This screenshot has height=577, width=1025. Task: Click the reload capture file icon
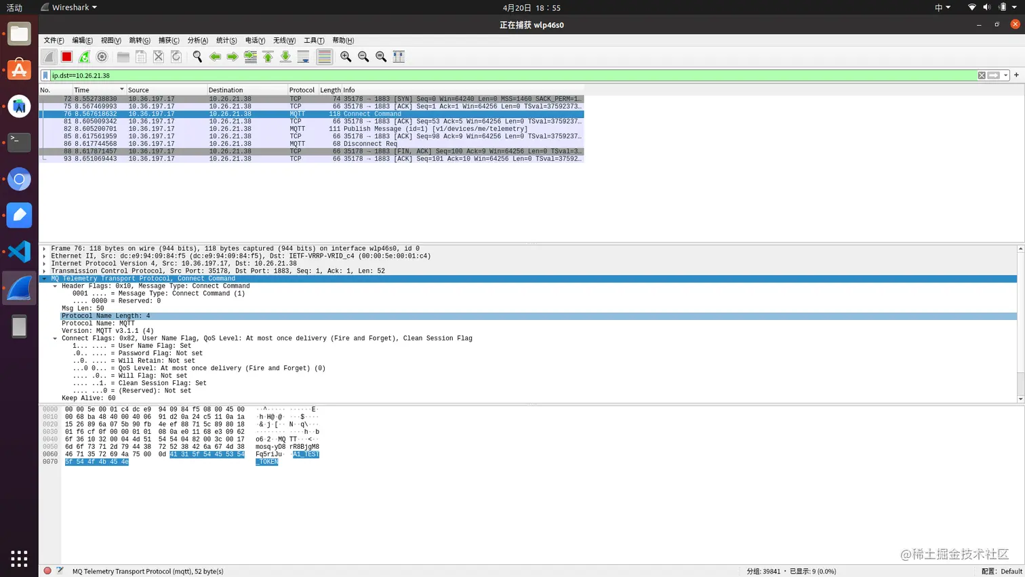(176, 57)
